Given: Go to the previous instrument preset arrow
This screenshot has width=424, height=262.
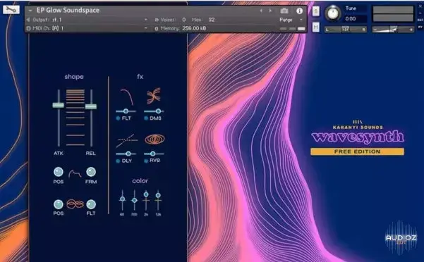Looking at the screenshot, I should coord(261,11).
